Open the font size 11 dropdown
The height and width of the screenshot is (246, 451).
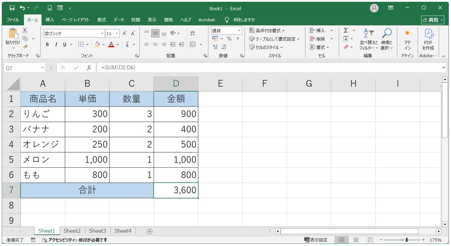(118, 33)
